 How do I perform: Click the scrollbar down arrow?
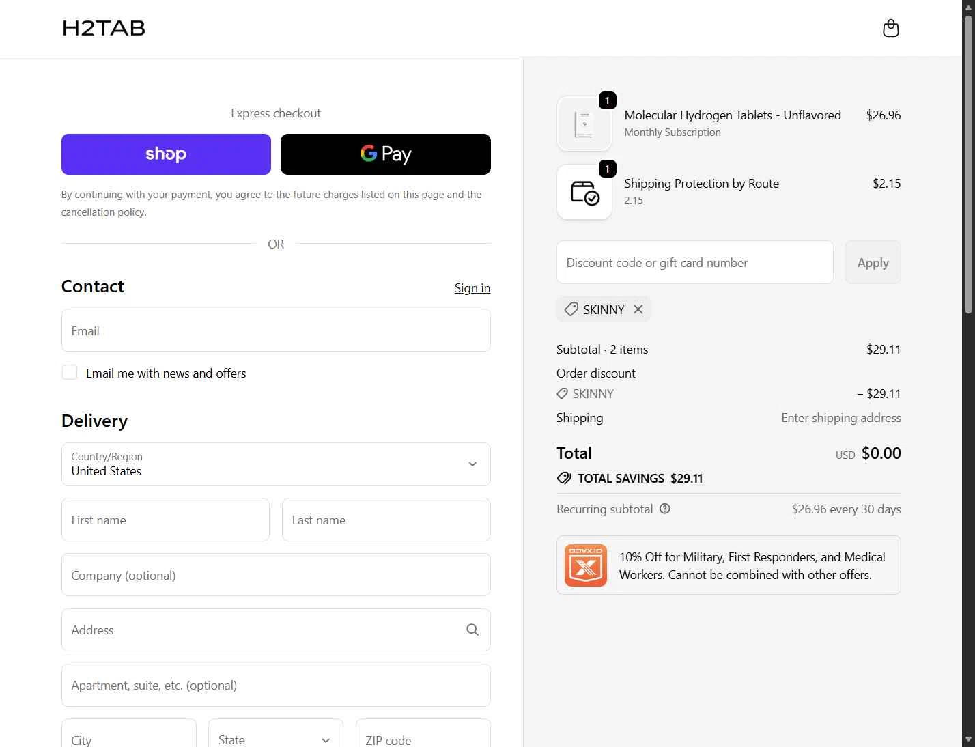click(968, 739)
